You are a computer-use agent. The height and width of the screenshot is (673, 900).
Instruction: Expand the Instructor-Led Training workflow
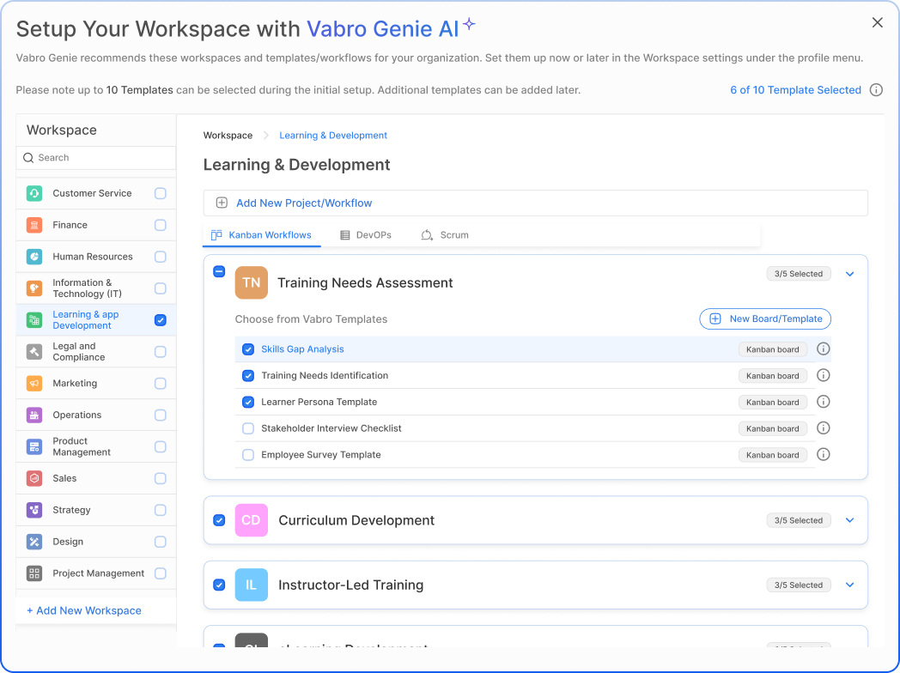(x=850, y=585)
